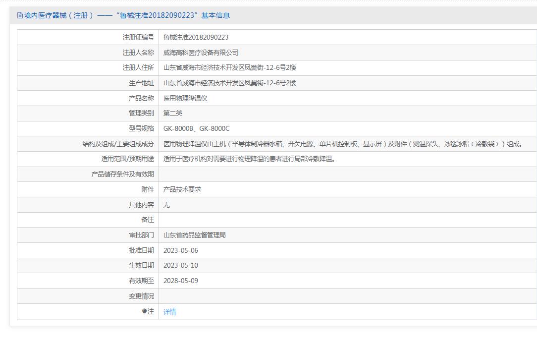
Task: Select the 注册人住所 address value
Action: 229,67
